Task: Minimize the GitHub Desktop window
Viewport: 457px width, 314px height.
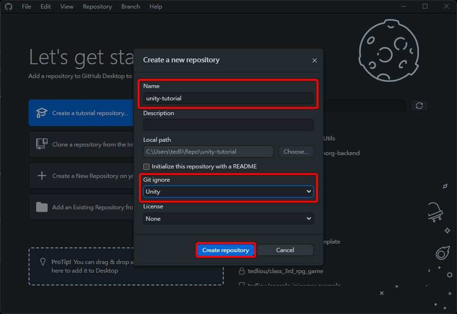Action: pyautogui.click(x=403, y=6)
